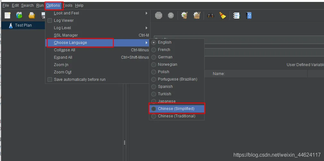The image size is (324, 161).
Task: Open the Edit menu
Action: pos(15,5)
